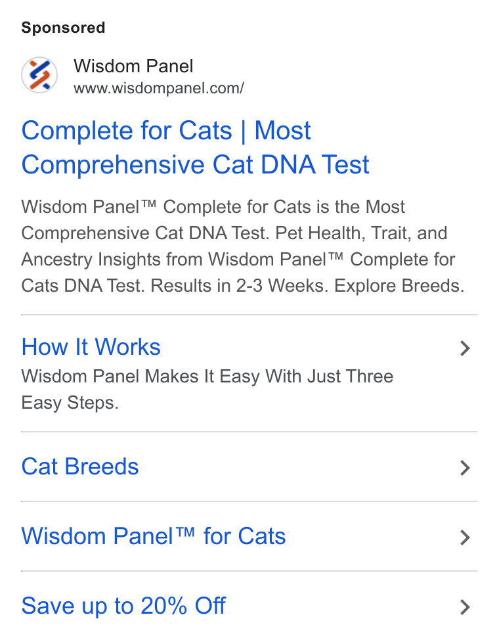Expand the Cat Breeds chevron arrow
Image resolution: width=499 pixels, height=640 pixels.
click(x=465, y=468)
